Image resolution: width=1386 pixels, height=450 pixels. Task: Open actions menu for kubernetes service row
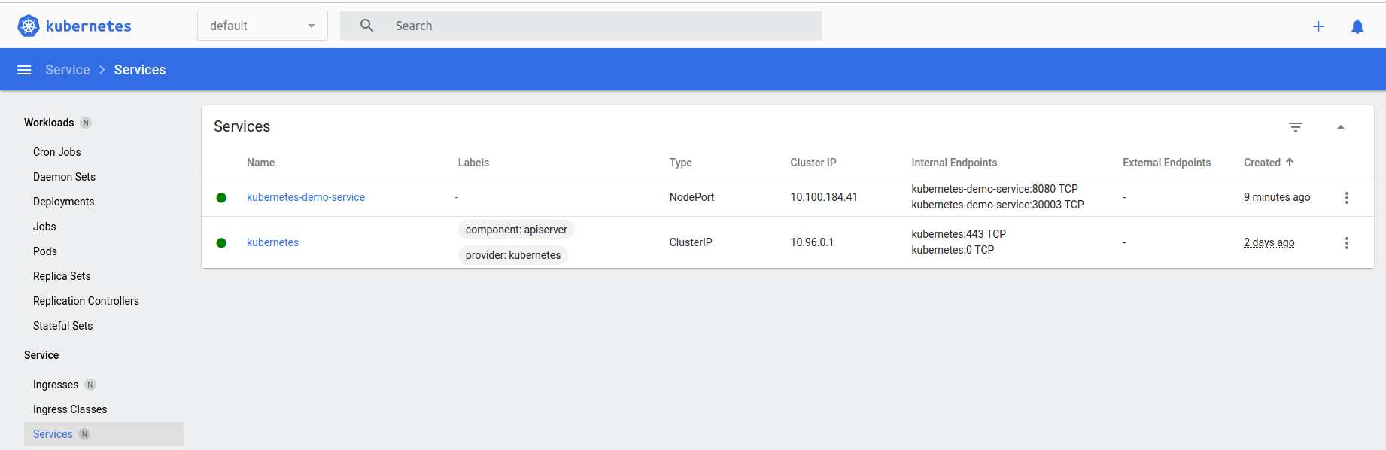(1347, 243)
